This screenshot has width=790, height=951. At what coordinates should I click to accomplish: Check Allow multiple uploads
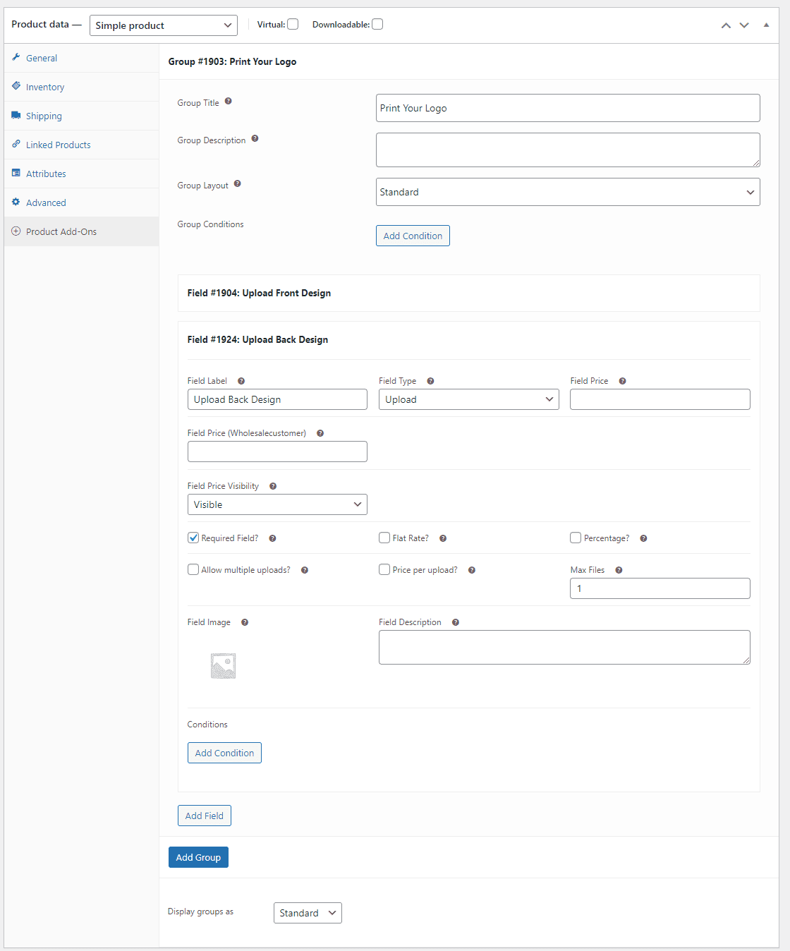pos(193,569)
